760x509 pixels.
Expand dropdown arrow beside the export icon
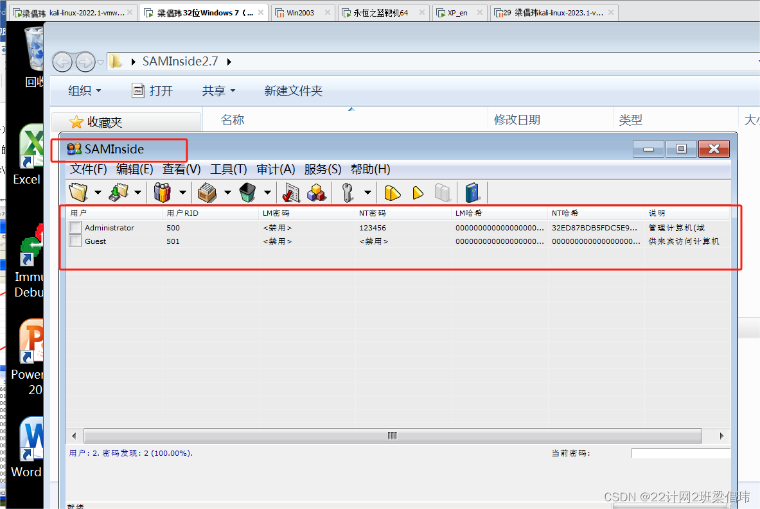[x=137, y=193]
